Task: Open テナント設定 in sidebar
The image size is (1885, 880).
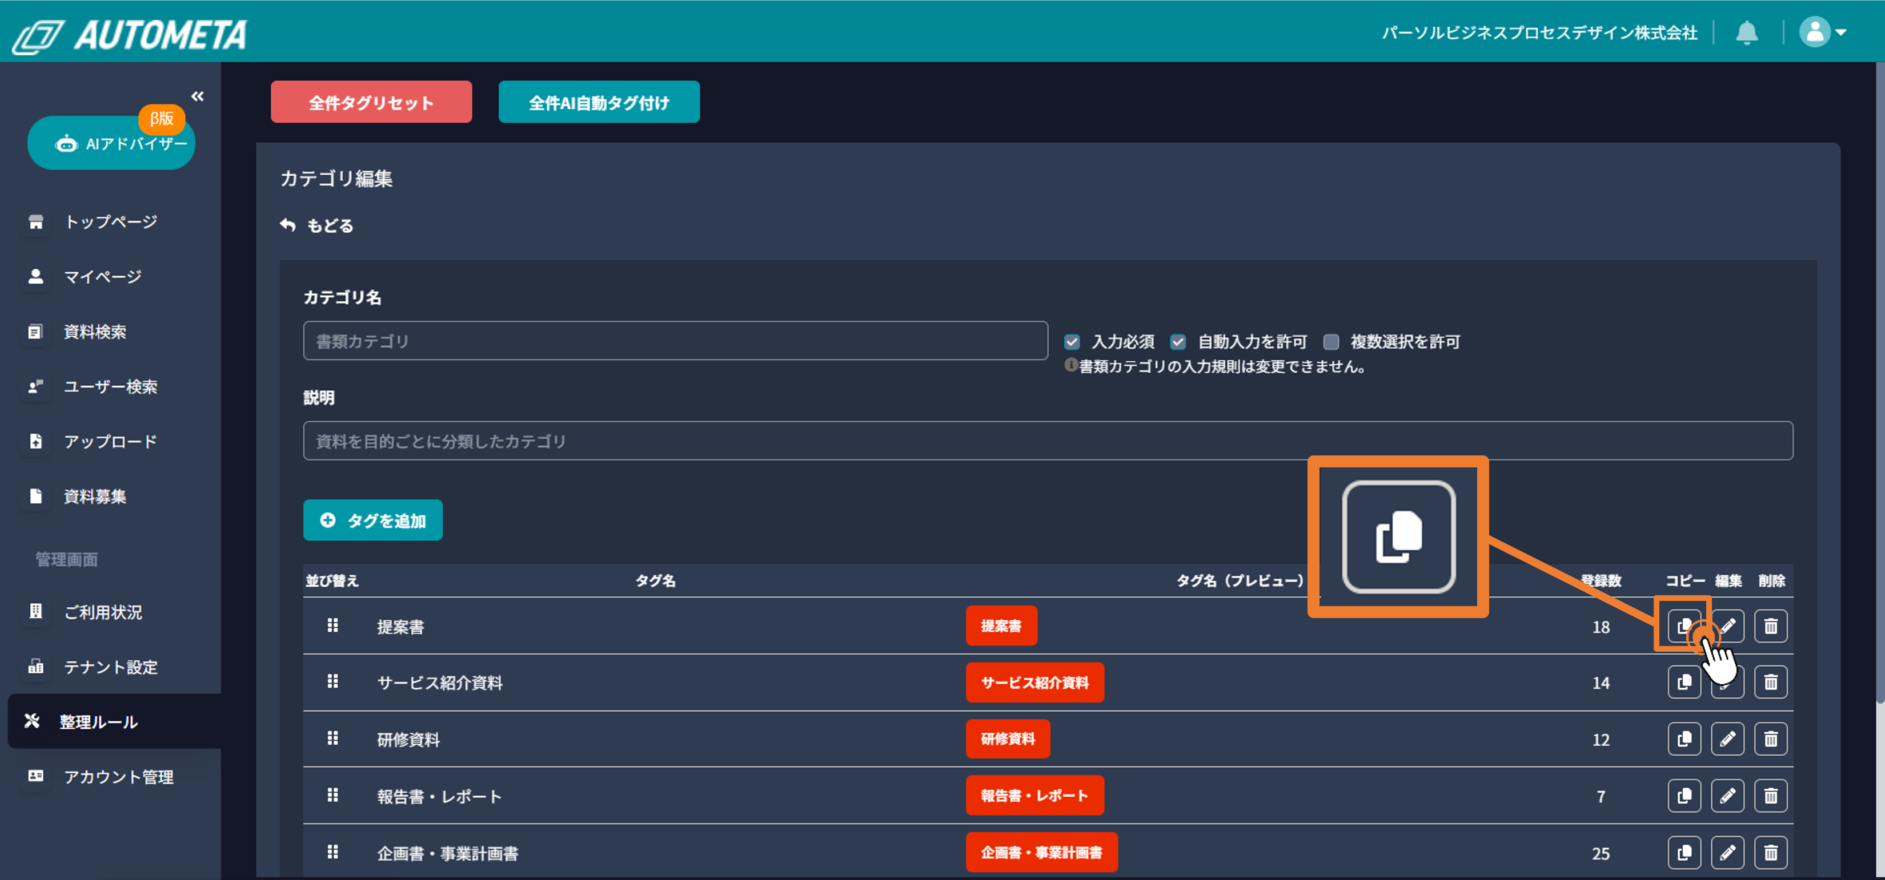Action: coord(110,667)
